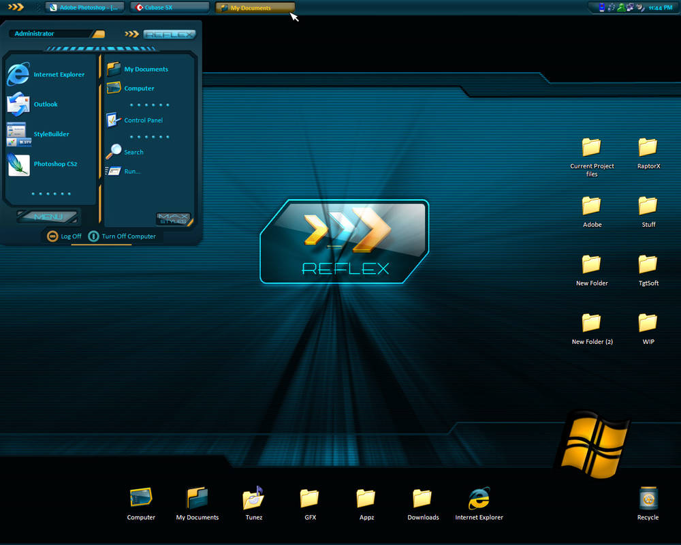681x545 pixels.
Task: Click the Log Off button
Action: 64,236
